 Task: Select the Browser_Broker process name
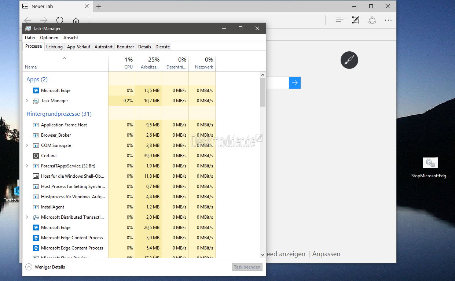(x=56, y=135)
